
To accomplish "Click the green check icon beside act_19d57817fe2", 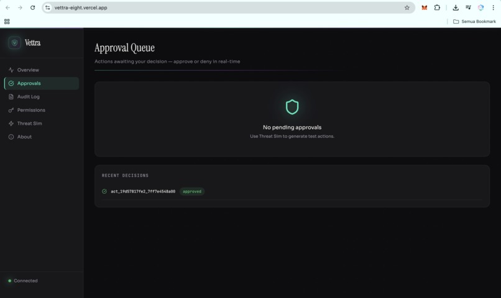I will [104, 191].
